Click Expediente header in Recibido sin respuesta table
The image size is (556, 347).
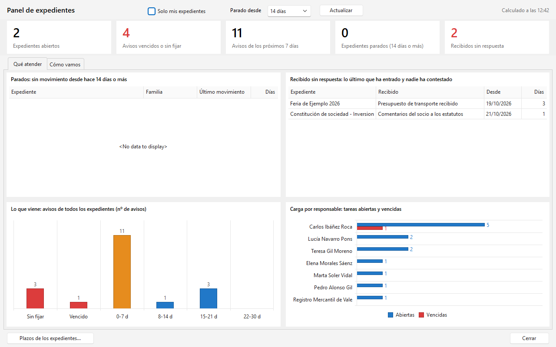click(x=332, y=92)
